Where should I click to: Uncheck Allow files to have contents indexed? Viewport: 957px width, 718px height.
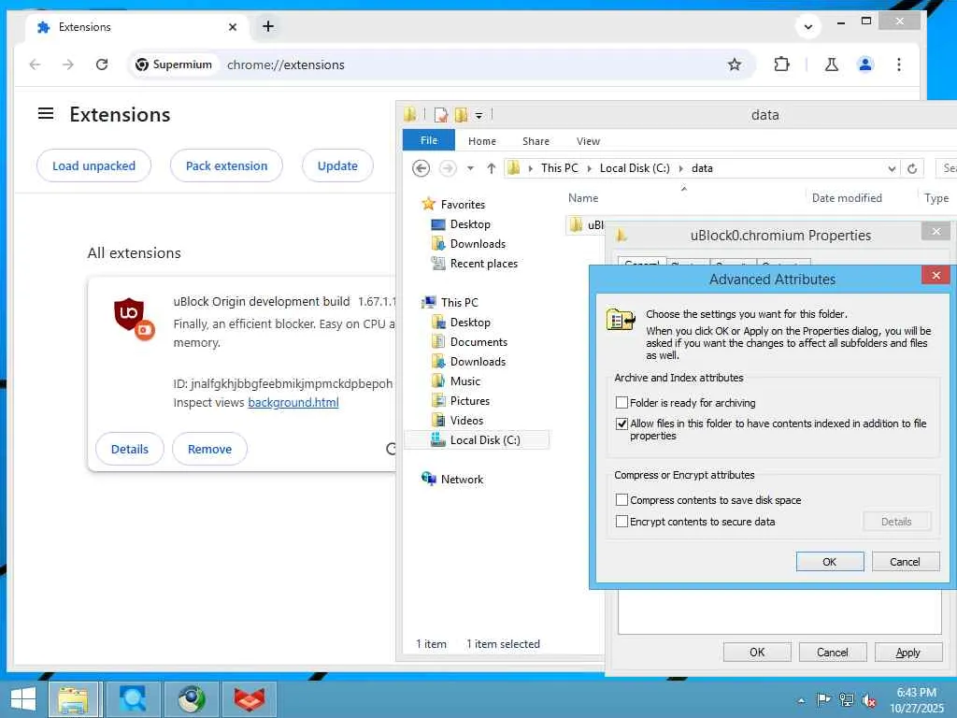(x=621, y=424)
